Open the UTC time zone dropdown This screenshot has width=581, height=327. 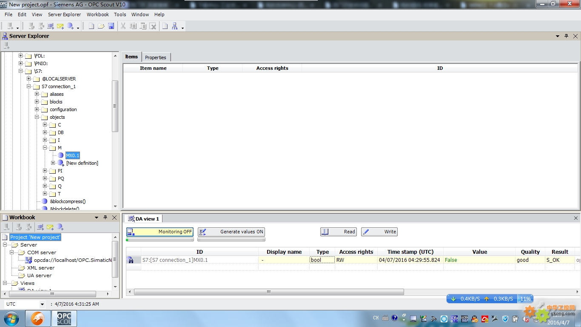tap(42, 304)
